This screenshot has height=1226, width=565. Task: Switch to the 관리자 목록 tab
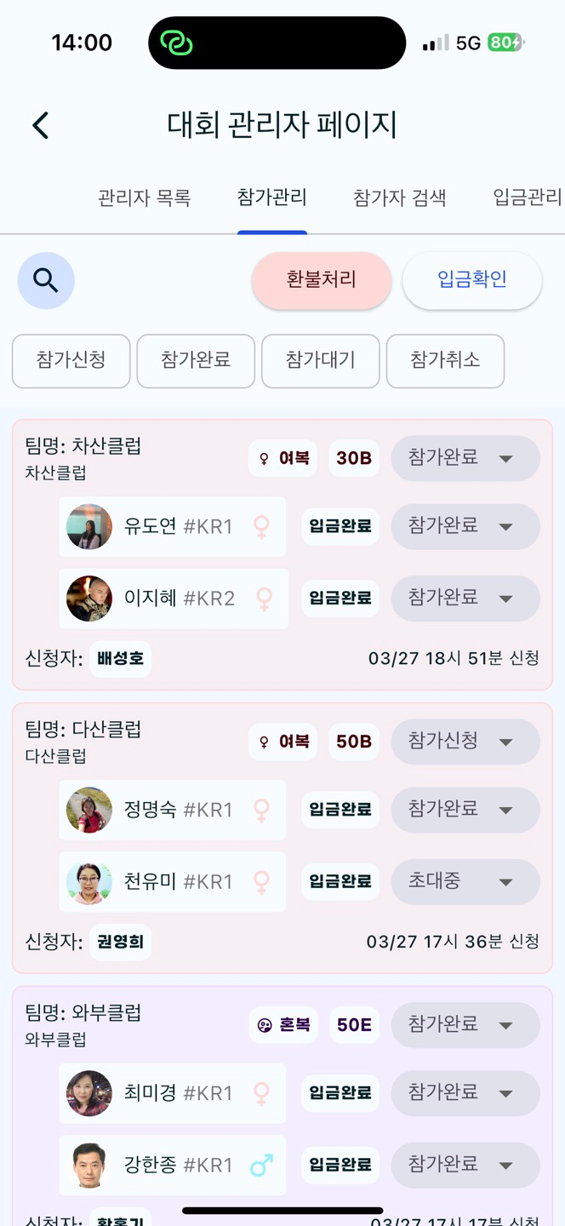[145, 198]
